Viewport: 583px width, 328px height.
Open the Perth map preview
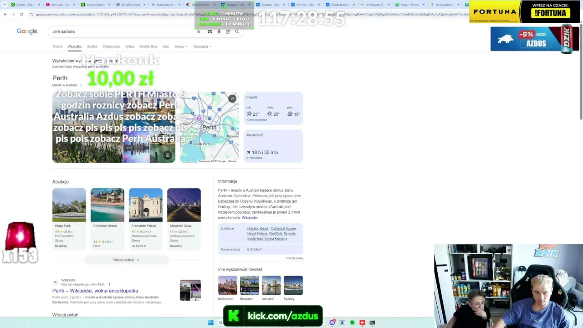pos(209,128)
